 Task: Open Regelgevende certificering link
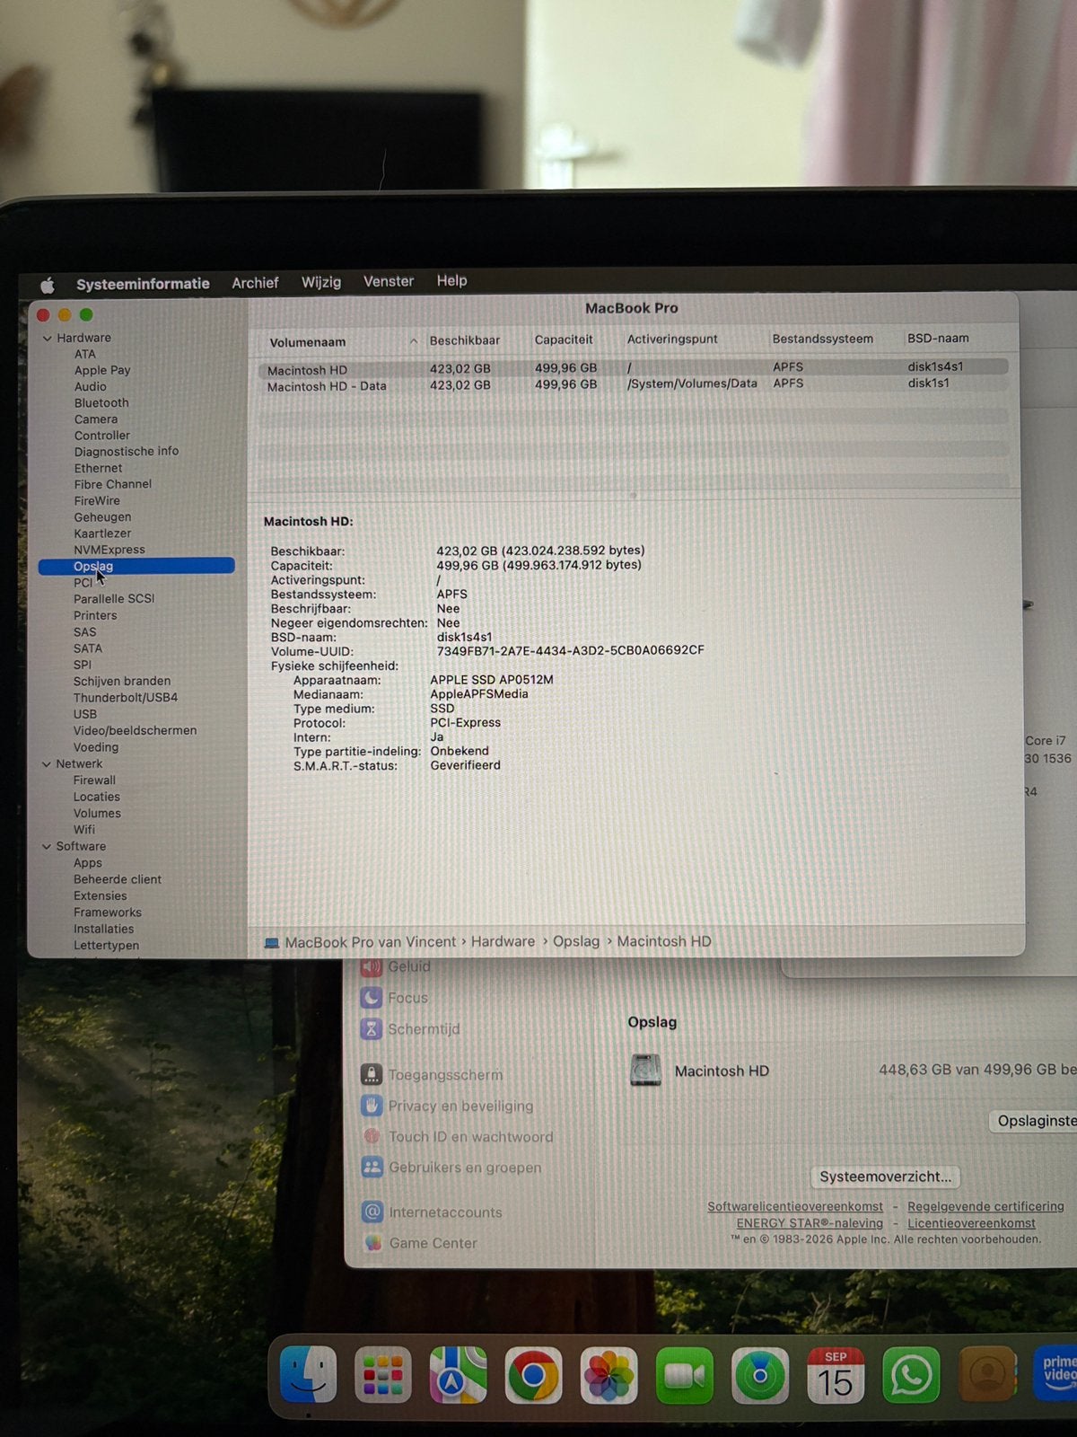985,1206
